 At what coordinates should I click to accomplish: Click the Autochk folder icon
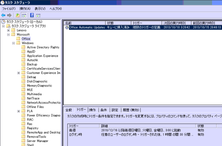tap(23, 60)
